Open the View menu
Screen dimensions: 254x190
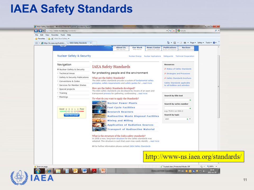pyautogui.click(x=47, y=35)
